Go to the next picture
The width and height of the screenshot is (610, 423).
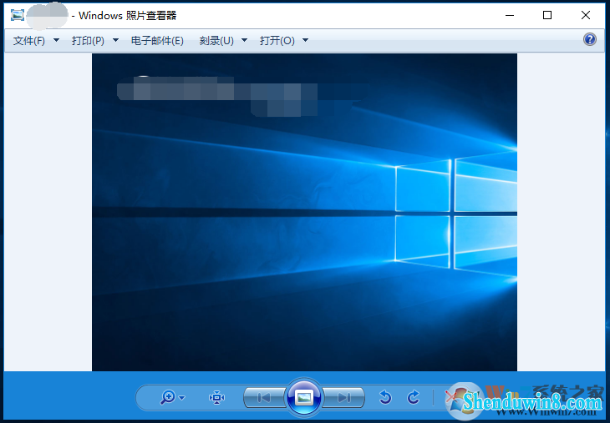point(344,397)
